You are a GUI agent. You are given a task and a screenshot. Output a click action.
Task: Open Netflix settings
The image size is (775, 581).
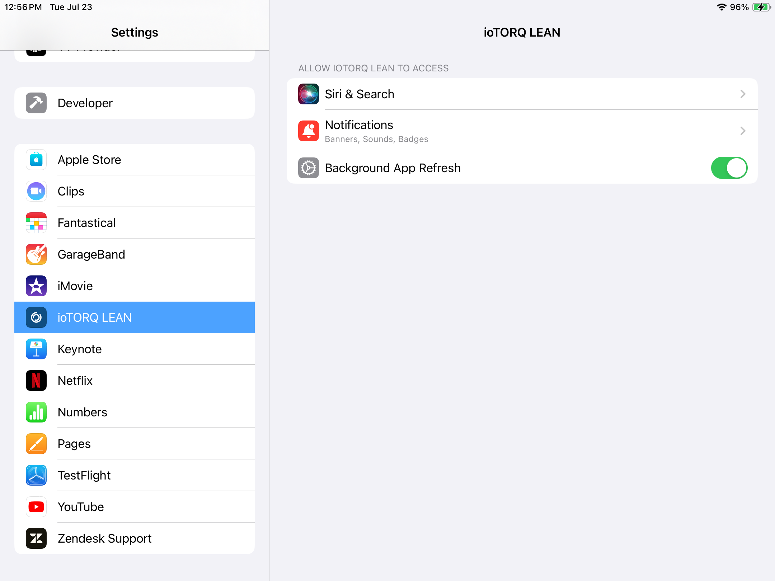135,381
